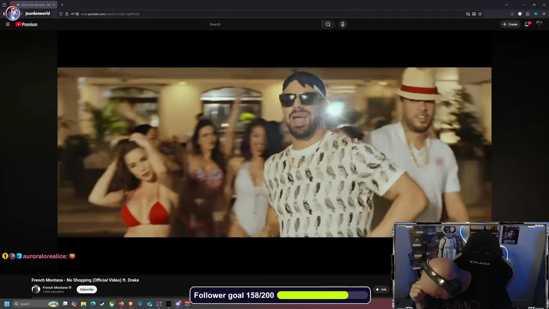Open the Xbox app from taskbar
Screen dimensions: 549x309
[112, 304]
